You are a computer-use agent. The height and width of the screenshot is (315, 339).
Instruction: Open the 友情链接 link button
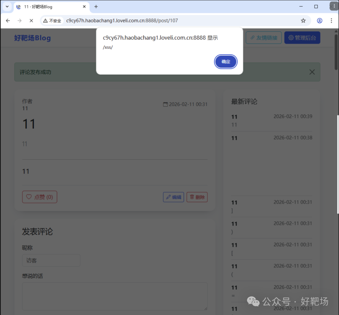pyautogui.click(x=264, y=38)
